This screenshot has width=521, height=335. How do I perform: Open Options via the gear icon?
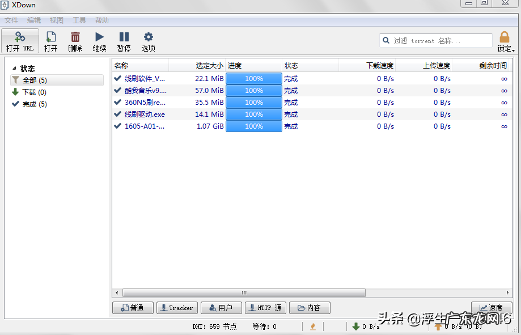tap(148, 37)
